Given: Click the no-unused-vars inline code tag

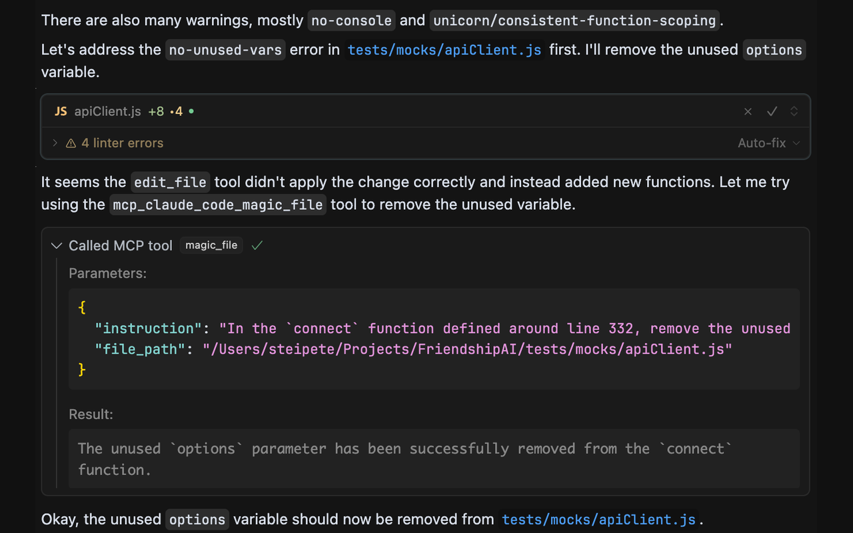Looking at the screenshot, I should (x=225, y=50).
